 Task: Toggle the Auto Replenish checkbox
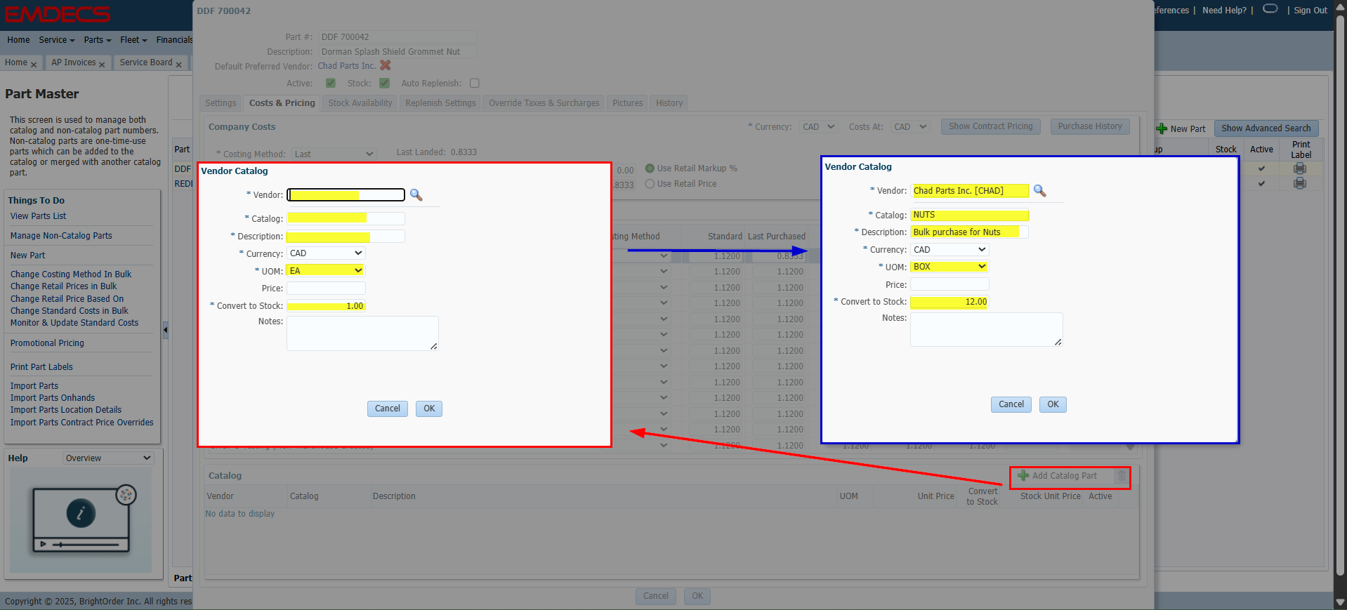[x=475, y=84]
